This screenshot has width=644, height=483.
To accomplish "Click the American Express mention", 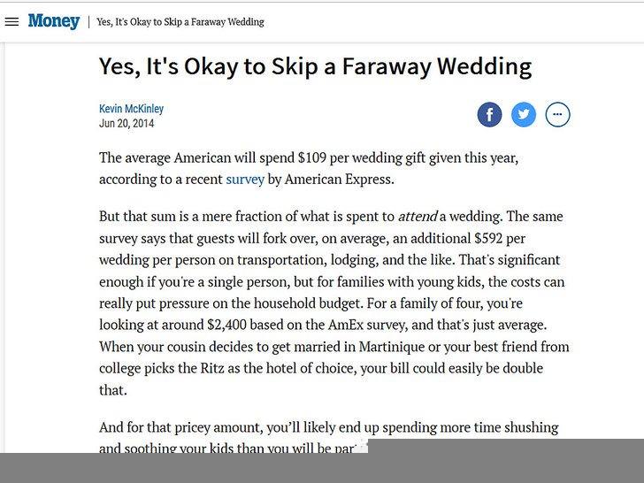I will (x=338, y=180).
